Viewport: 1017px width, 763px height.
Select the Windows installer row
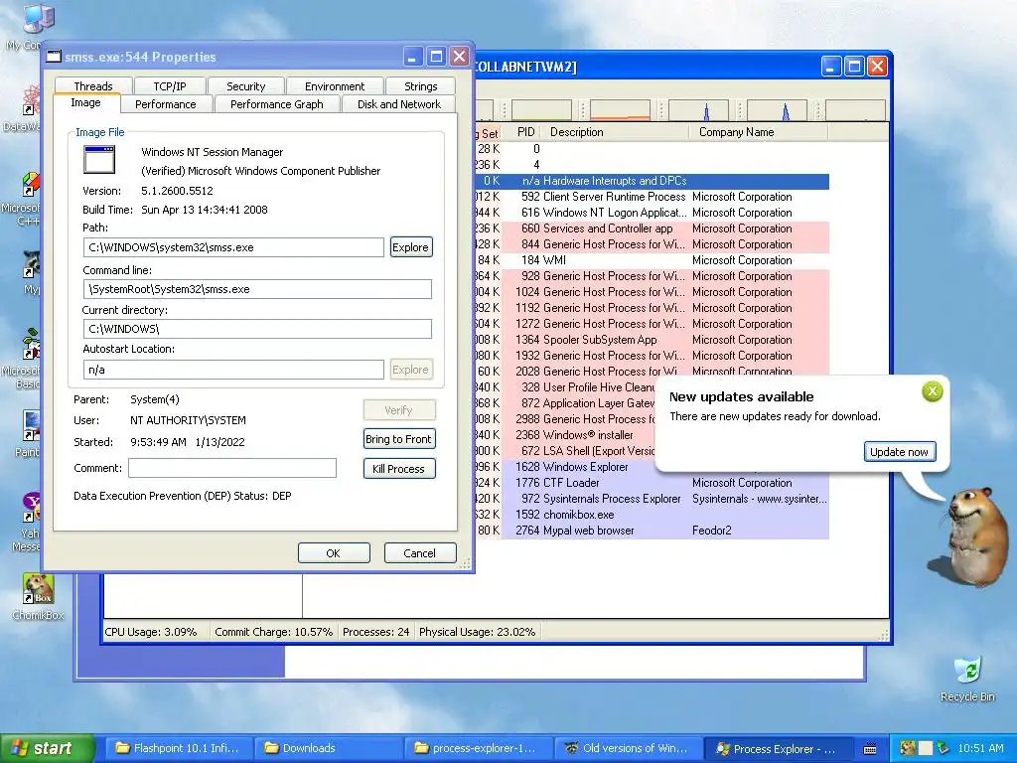tap(565, 435)
